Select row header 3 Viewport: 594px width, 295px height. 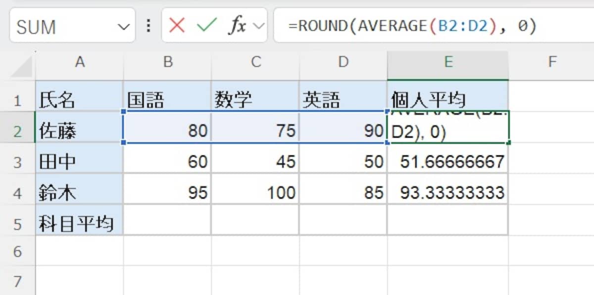pos(18,161)
